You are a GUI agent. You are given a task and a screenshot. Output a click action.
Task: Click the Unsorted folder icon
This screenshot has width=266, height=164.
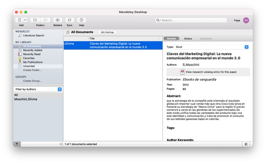point(20,66)
